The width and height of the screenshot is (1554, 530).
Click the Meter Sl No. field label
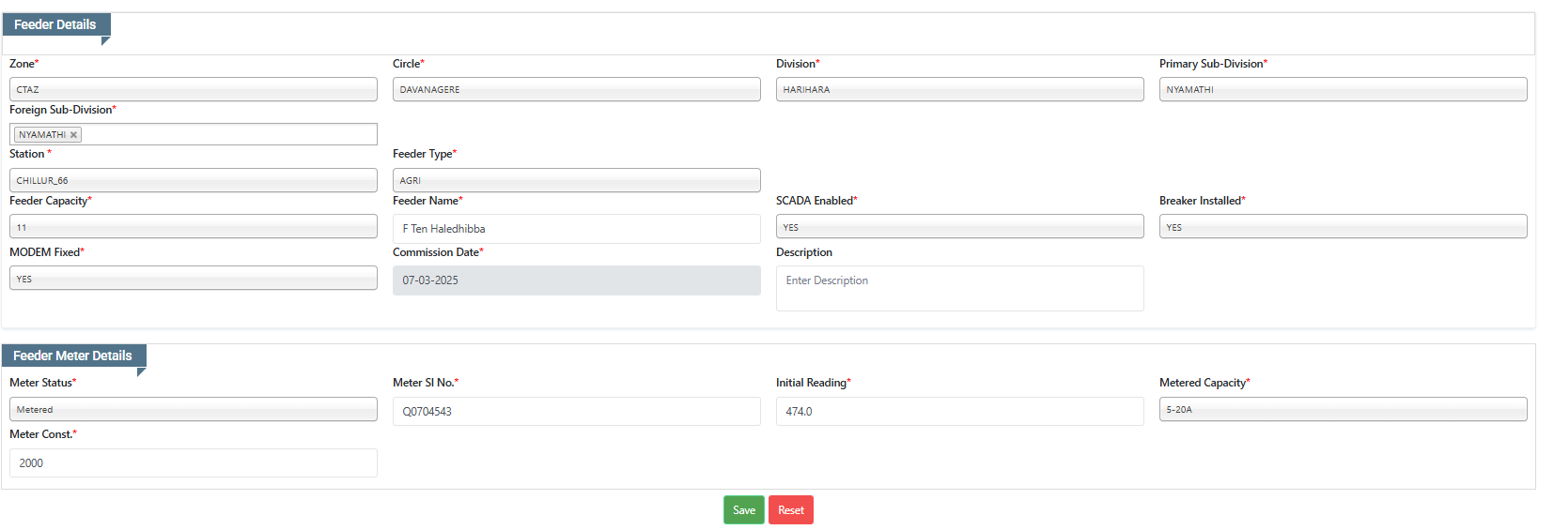426,383
